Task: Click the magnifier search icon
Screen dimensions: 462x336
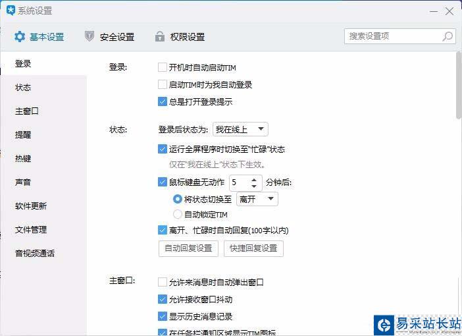Action: tap(448, 36)
